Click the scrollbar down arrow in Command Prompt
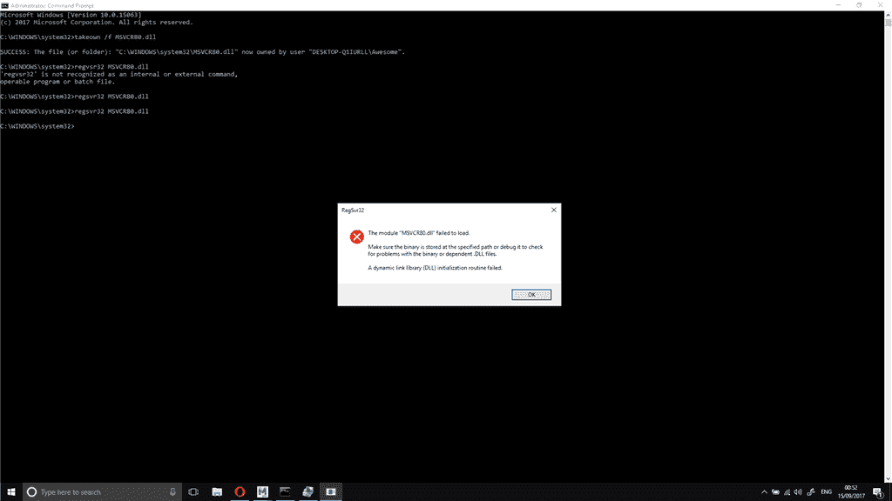The image size is (892, 501). pyautogui.click(x=888, y=479)
